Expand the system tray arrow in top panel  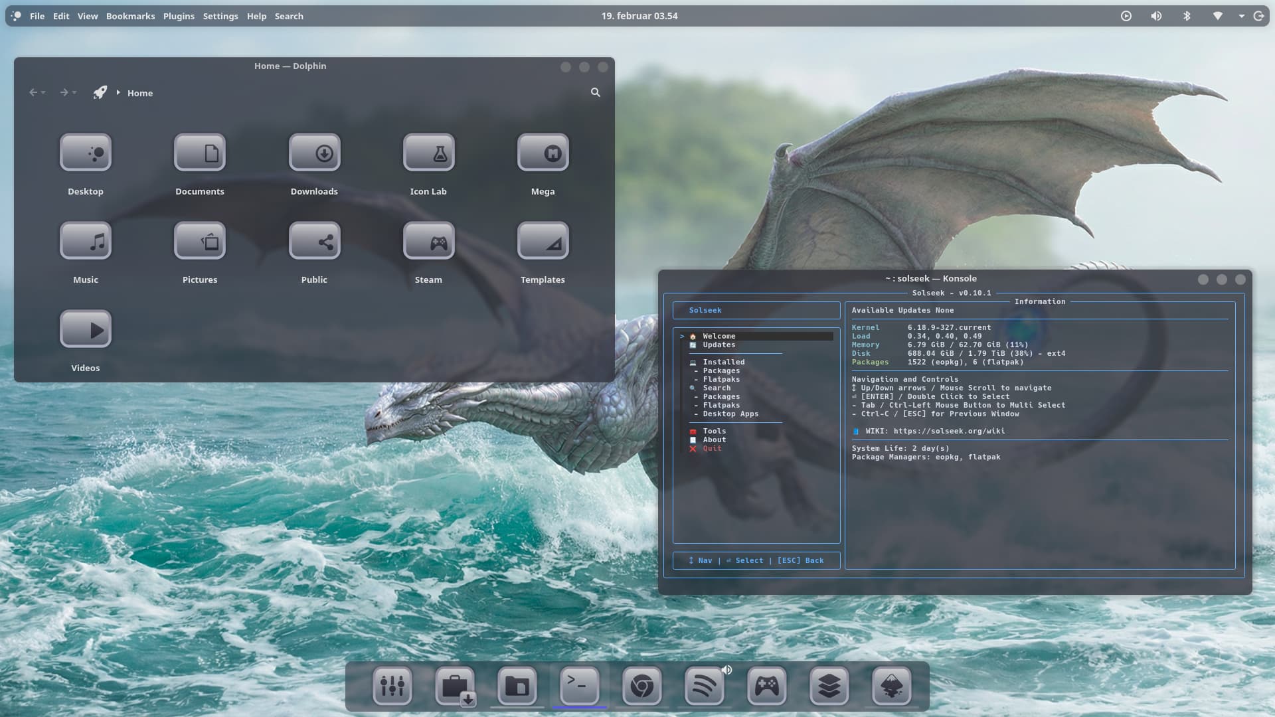[x=1241, y=16]
